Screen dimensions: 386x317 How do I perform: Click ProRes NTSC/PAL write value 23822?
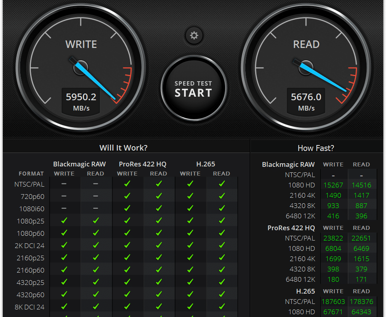point(333,238)
